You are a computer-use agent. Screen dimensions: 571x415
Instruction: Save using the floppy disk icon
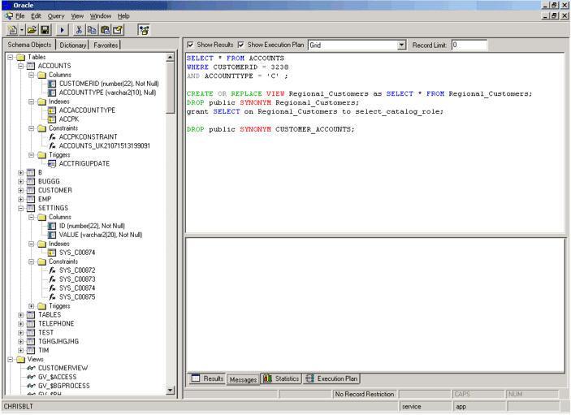(x=45, y=30)
